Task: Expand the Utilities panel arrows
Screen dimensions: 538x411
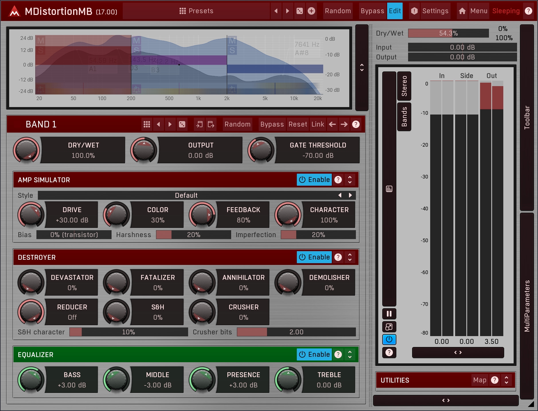Action: click(x=506, y=380)
